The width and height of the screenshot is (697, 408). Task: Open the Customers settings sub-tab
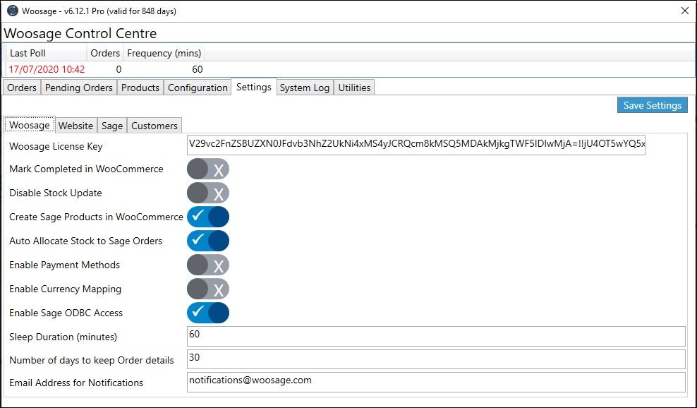154,126
